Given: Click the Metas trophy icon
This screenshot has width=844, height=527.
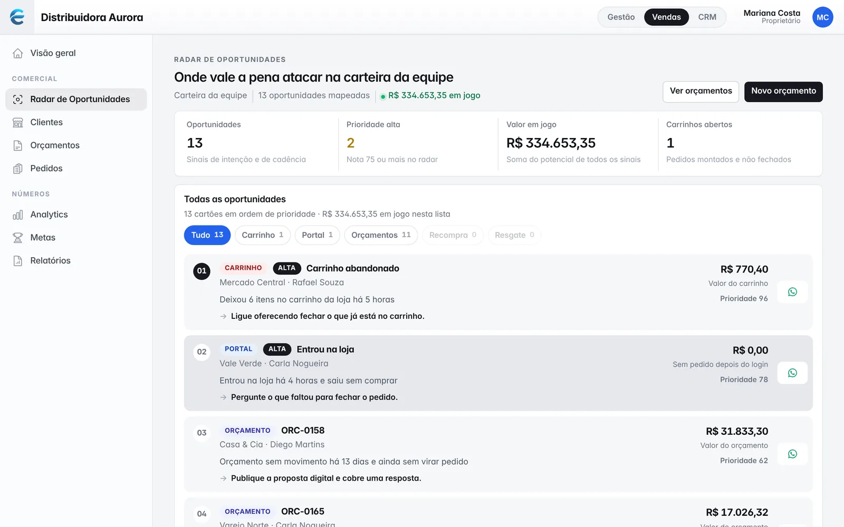Looking at the screenshot, I should pyautogui.click(x=18, y=238).
